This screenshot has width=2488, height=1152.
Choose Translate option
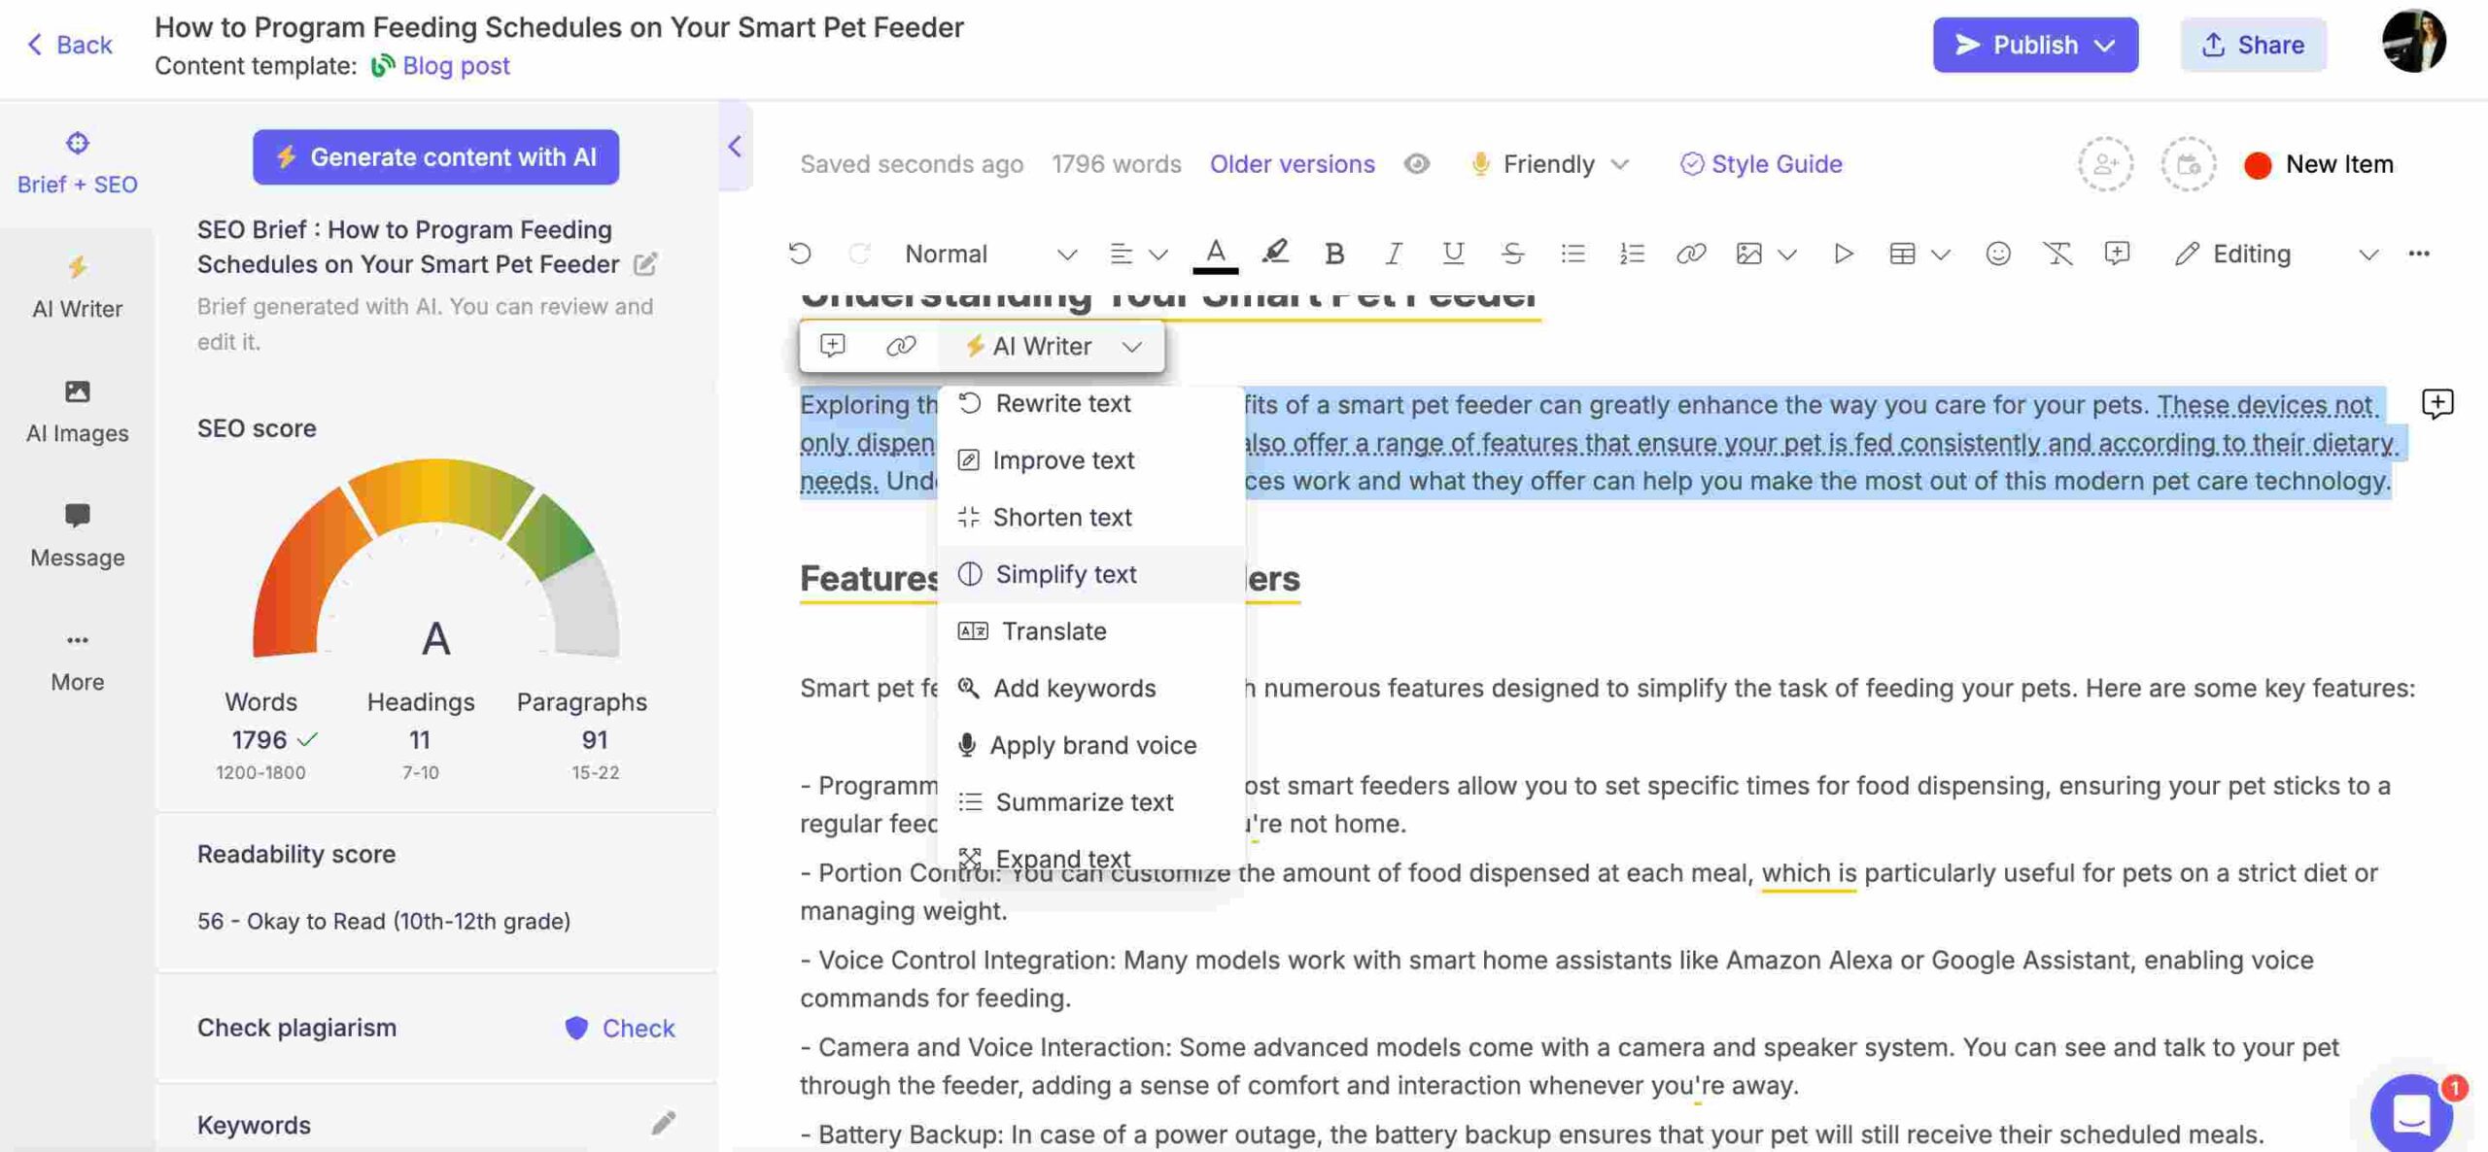[1091, 631]
